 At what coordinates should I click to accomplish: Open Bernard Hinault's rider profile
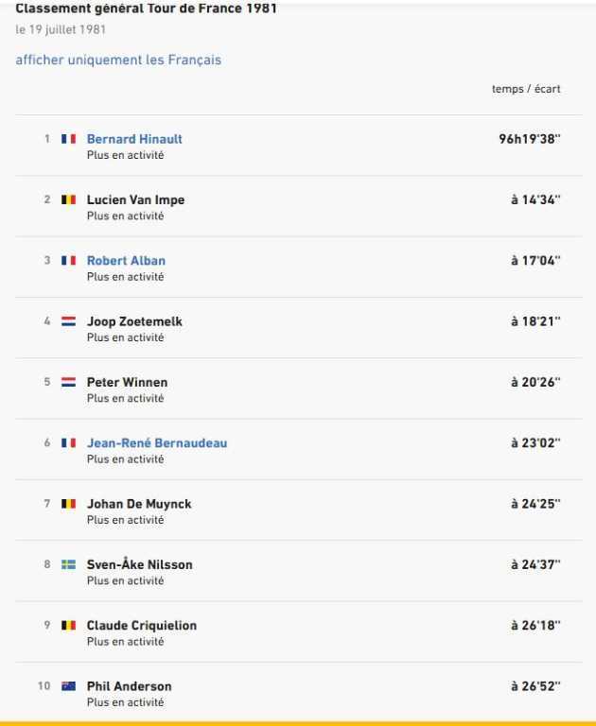point(134,139)
